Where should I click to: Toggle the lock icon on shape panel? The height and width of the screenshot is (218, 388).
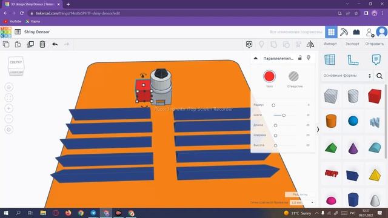(x=299, y=58)
